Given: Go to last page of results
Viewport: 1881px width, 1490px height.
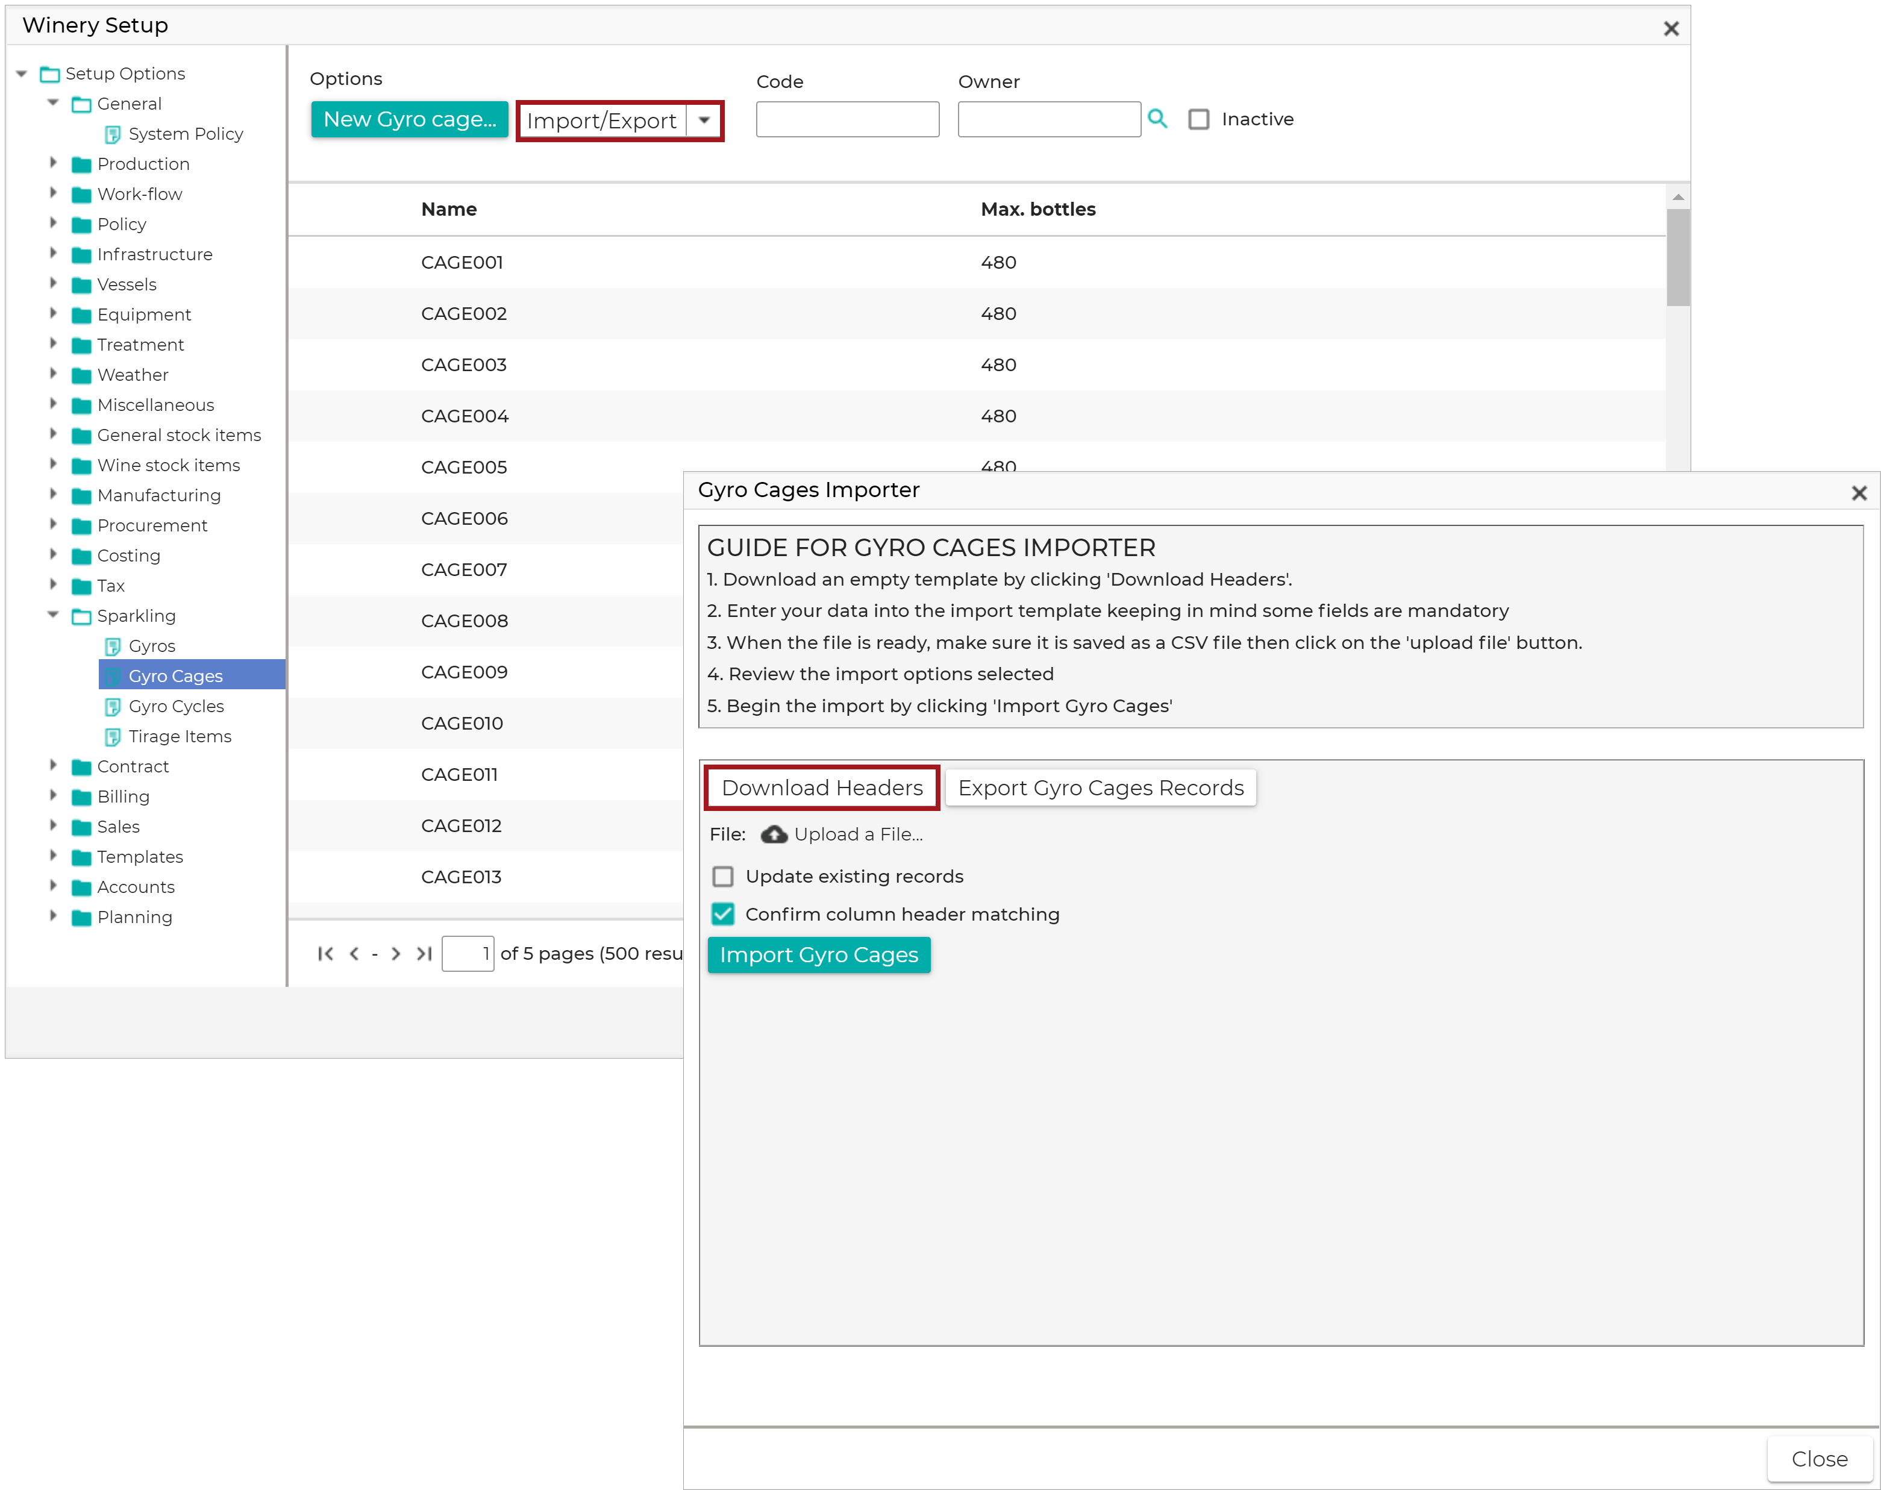Looking at the screenshot, I should point(424,954).
